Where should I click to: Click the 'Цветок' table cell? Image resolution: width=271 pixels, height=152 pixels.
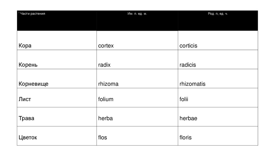click(28, 137)
